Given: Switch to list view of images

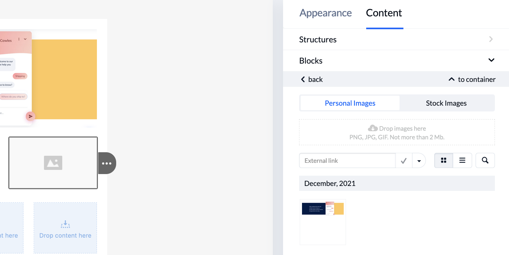Looking at the screenshot, I should (x=462, y=161).
